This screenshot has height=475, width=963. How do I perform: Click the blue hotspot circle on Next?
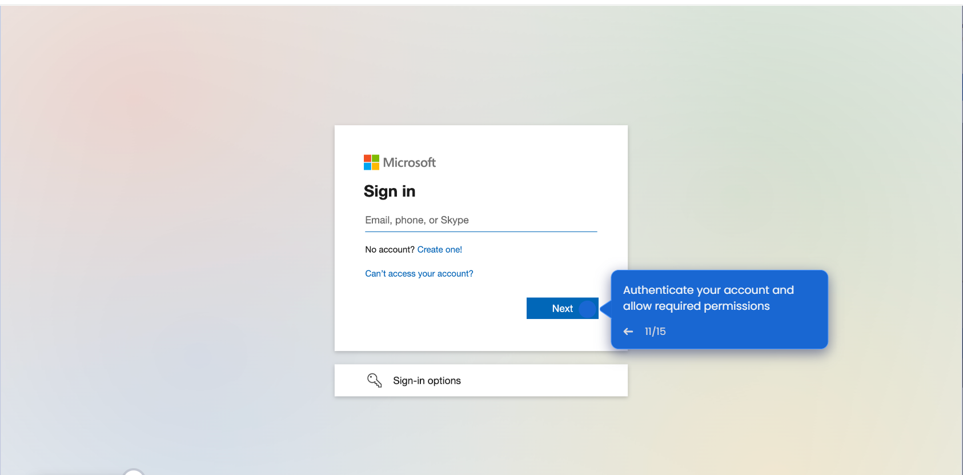587,309
